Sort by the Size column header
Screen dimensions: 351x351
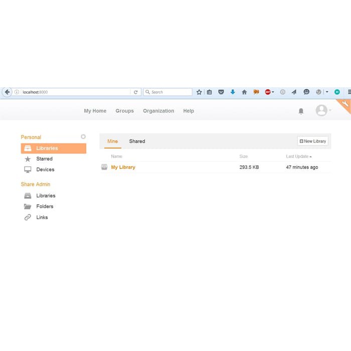244,156
